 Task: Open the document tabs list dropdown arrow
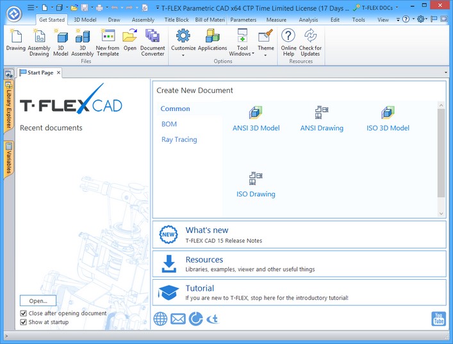[446, 73]
